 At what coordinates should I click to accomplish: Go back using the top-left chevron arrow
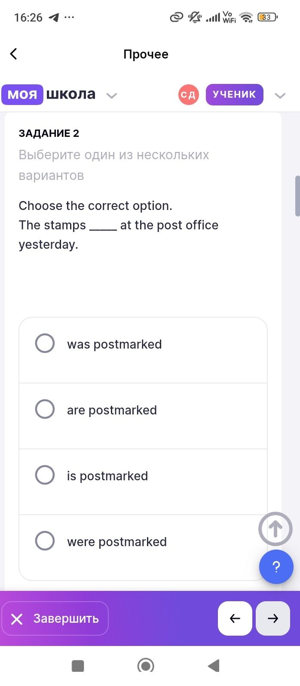[x=14, y=54]
